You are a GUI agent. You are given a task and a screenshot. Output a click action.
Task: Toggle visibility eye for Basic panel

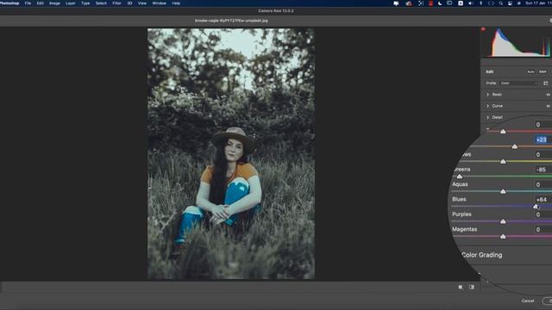(x=549, y=95)
